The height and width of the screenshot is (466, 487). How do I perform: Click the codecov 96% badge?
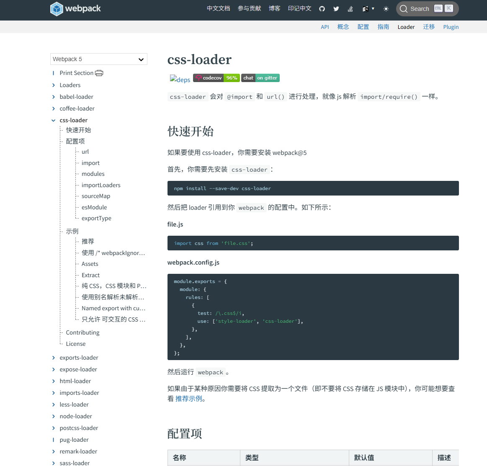pos(216,78)
